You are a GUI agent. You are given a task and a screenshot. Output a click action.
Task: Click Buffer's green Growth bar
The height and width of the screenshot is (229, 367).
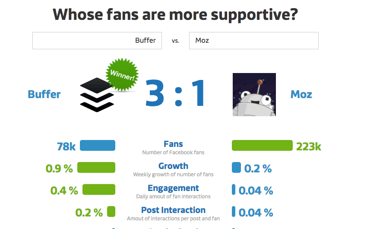point(96,168)
